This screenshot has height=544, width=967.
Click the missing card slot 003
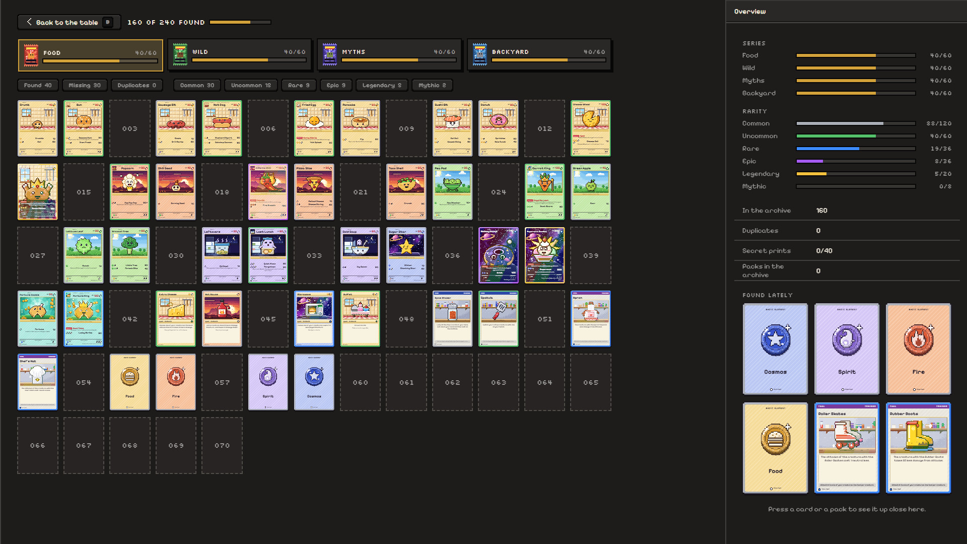[x=129, y=128]
